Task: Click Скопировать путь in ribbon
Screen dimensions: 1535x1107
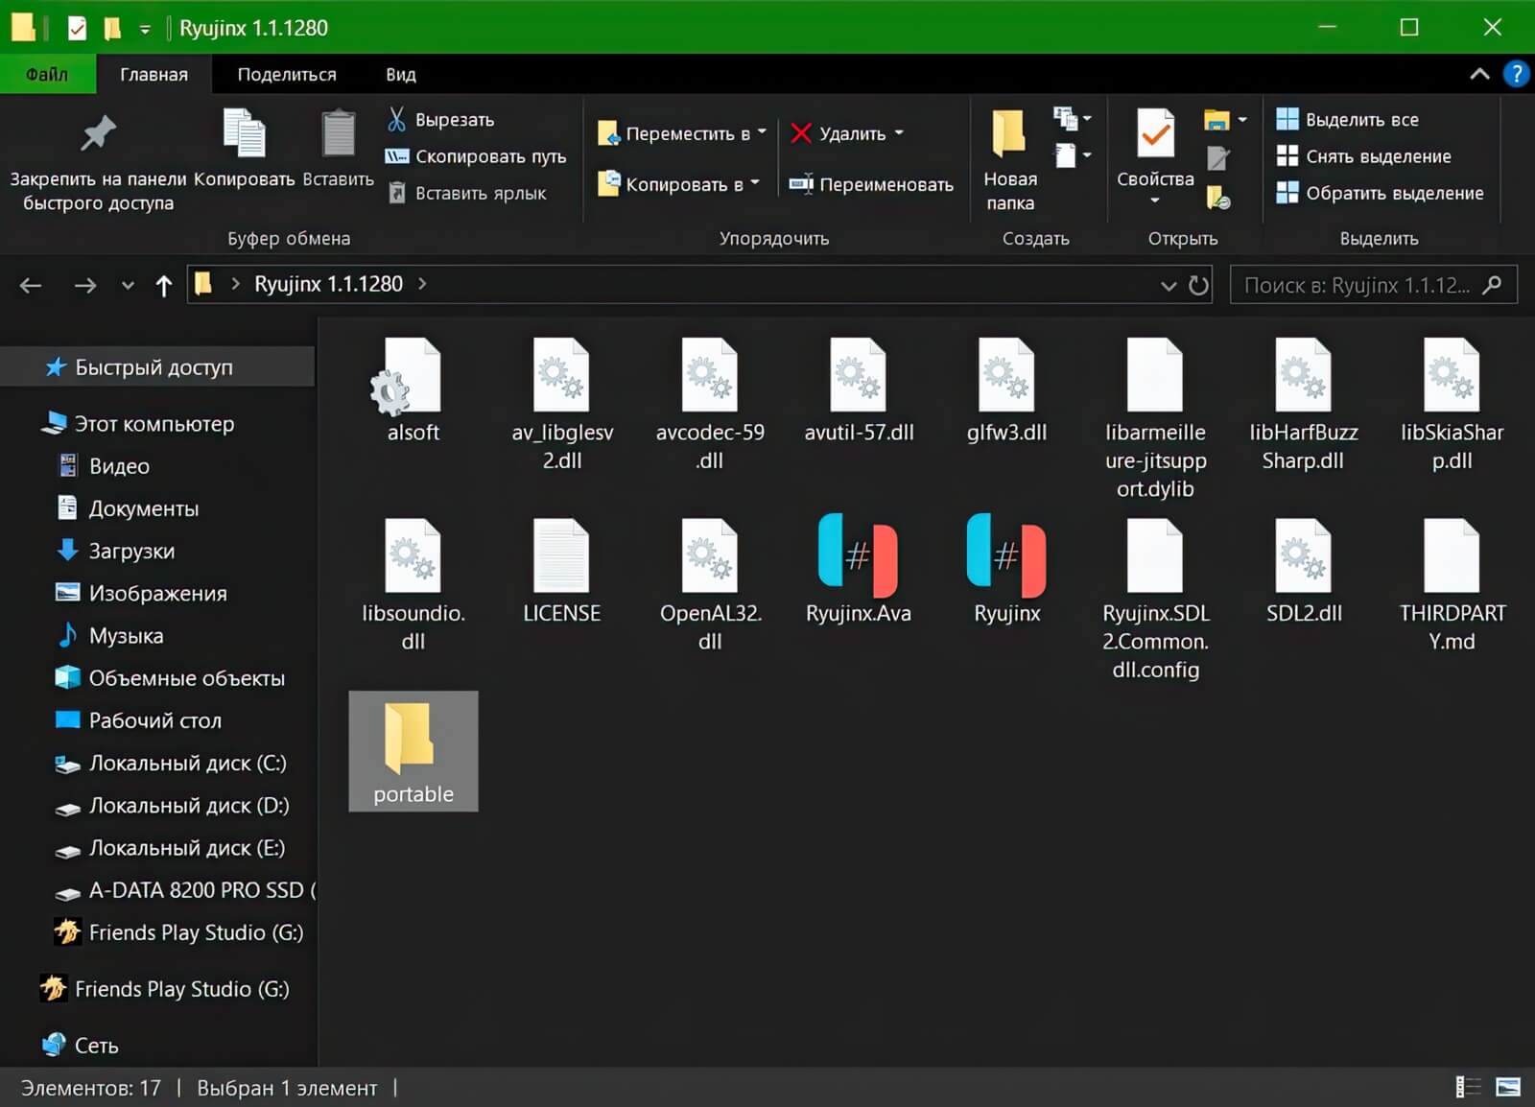Action: click(x=475, y=156)
